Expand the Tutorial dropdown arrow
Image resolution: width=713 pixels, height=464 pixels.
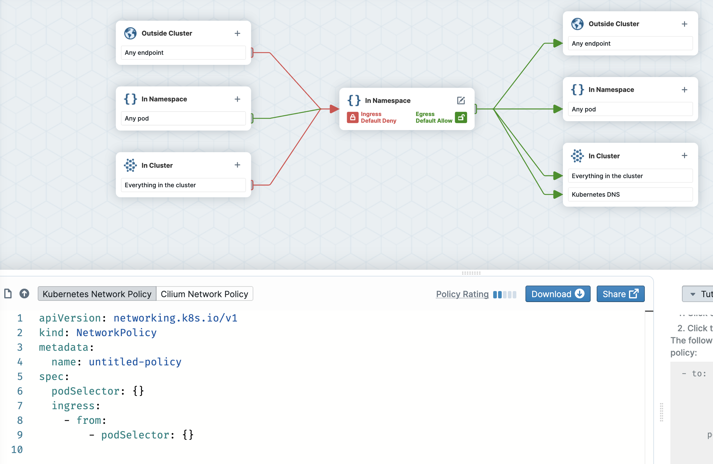point(693,294)
